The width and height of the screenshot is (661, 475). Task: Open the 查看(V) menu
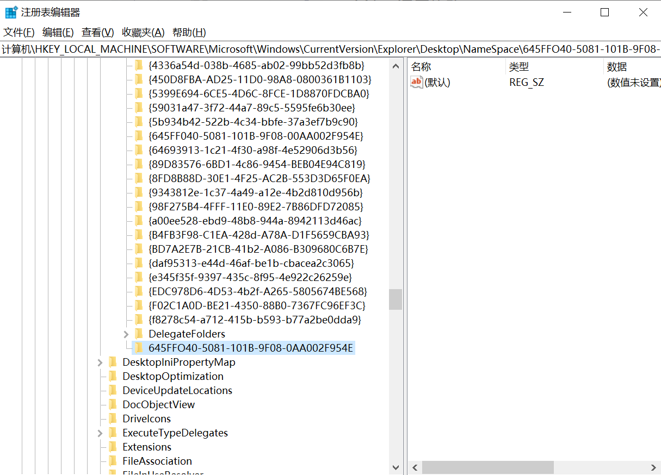pos(97,32)
